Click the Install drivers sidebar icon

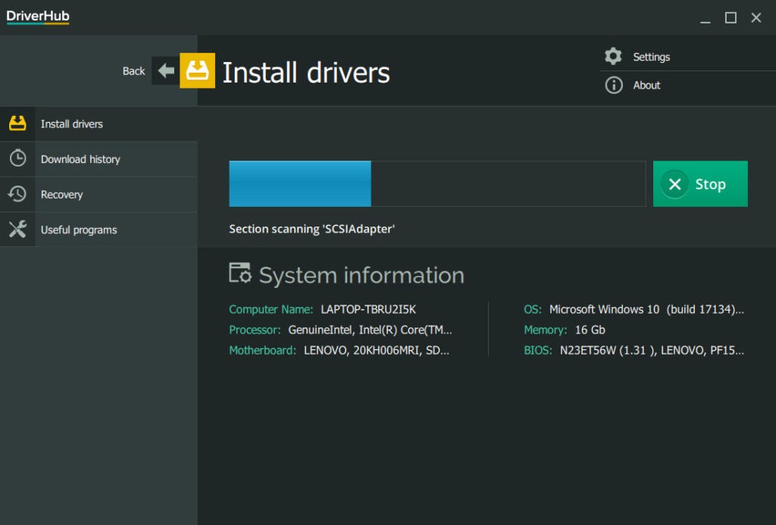17,123
